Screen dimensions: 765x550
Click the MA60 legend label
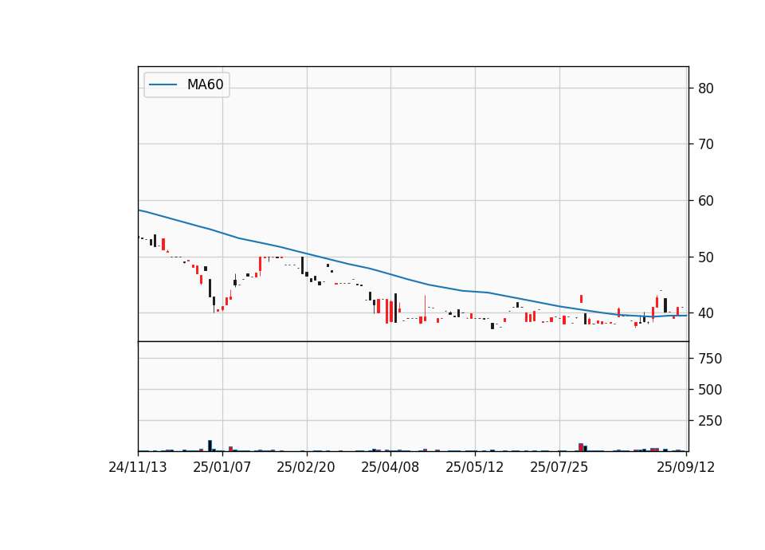pyautogui.click(x=205, y=84)
